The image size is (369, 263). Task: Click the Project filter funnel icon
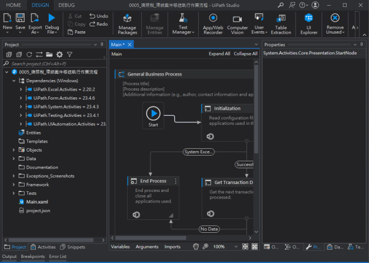[x=69, y=55]
